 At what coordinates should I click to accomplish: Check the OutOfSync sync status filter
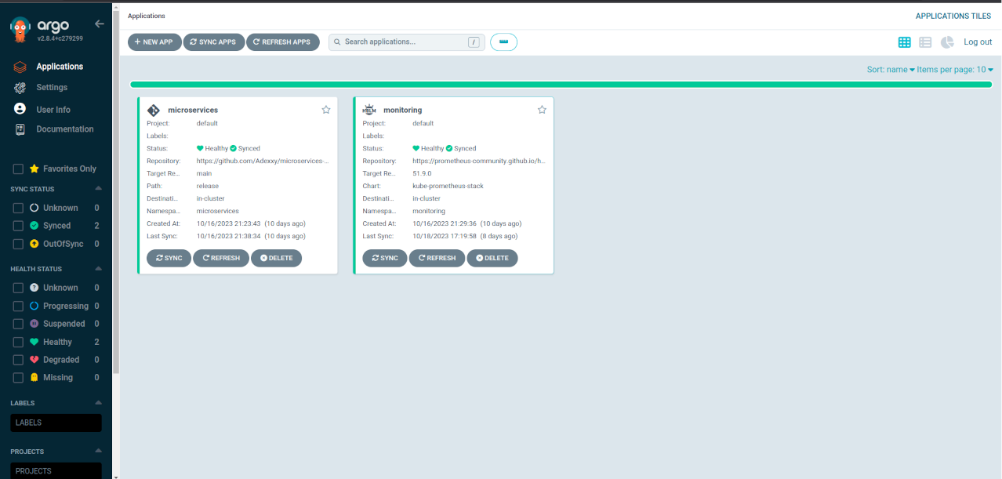[x=18, y=244]
